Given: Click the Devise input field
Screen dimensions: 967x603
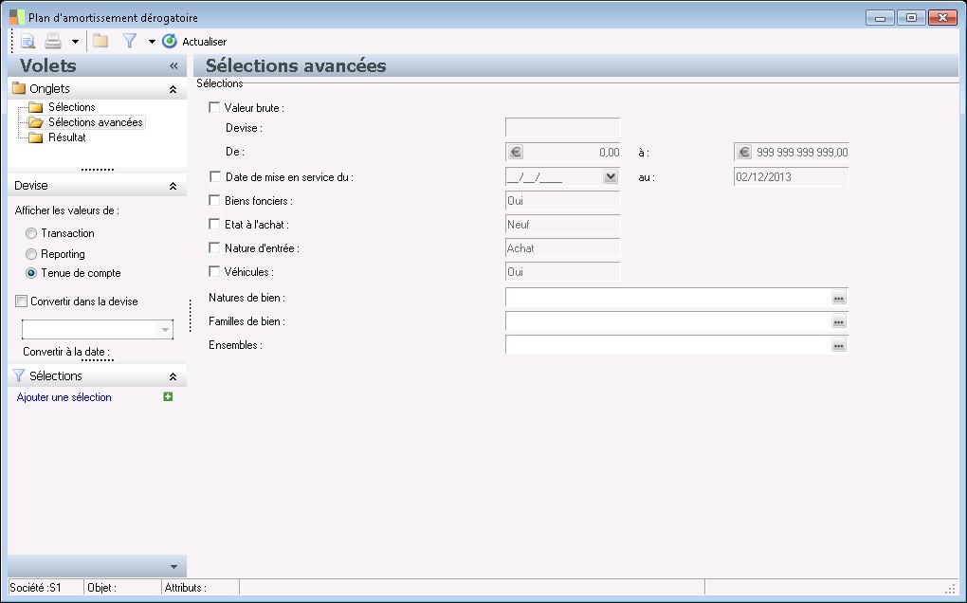Looking at the screenshot, I should pyautogui.click(x=562, y=128).
